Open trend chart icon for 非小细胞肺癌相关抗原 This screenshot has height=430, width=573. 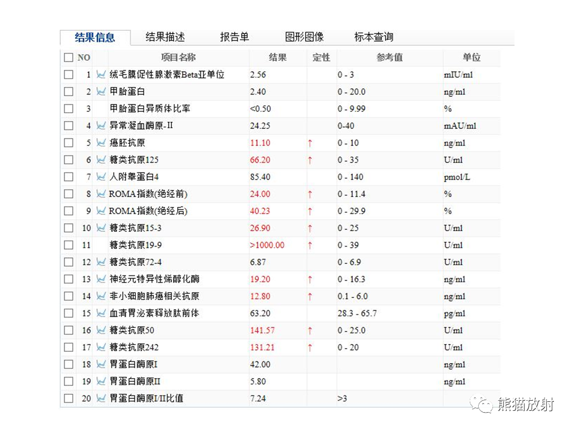click(101, 296)
